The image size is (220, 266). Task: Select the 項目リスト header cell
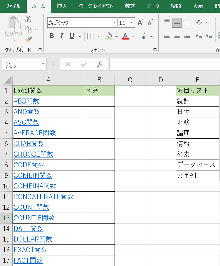click(197, 91)
